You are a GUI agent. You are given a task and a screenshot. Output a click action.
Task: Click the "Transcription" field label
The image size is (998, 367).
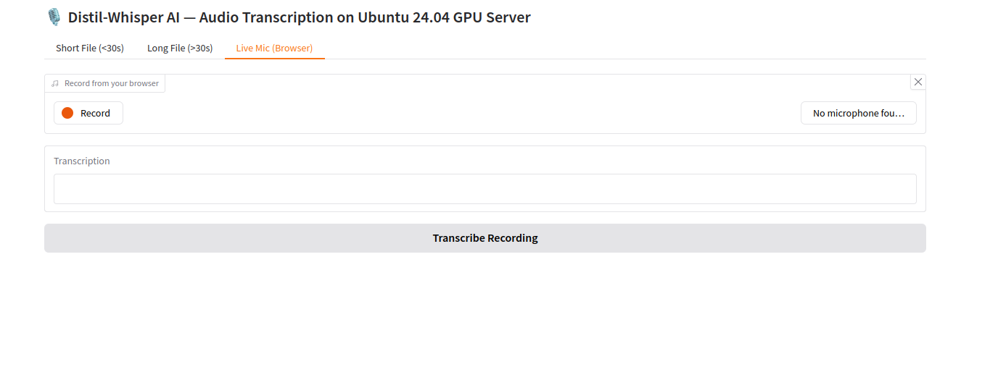(82, 161)
